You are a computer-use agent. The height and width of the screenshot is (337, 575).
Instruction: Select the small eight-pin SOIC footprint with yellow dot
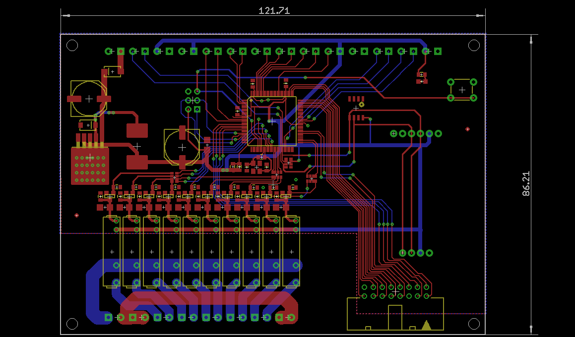(x=356, y=109)
